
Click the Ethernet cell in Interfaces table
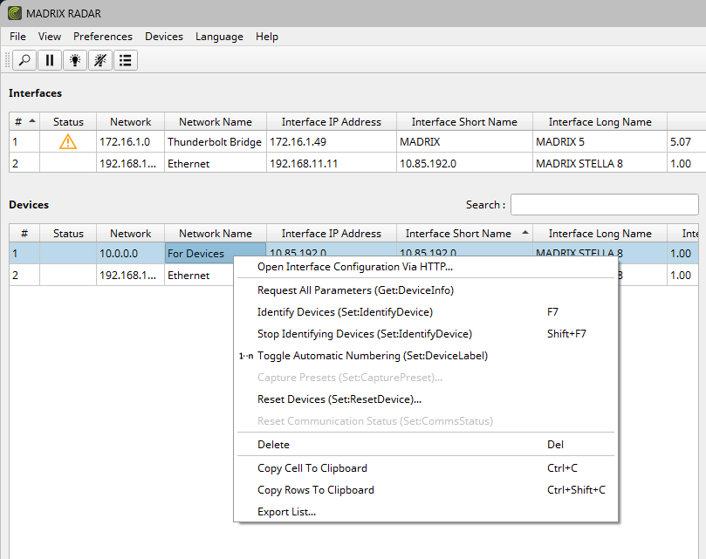[x=216, y=163]
